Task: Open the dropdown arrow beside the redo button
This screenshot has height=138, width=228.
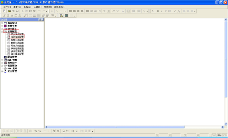Action: [x=47, y=11]
